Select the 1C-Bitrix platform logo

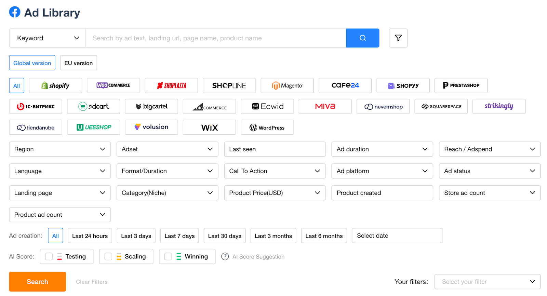pos(36,106)
